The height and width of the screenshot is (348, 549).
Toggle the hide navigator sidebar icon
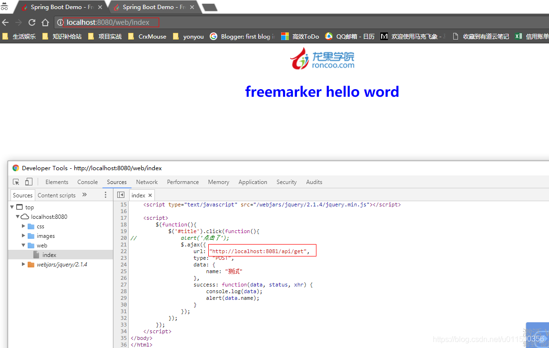click(x=121, y=195)
